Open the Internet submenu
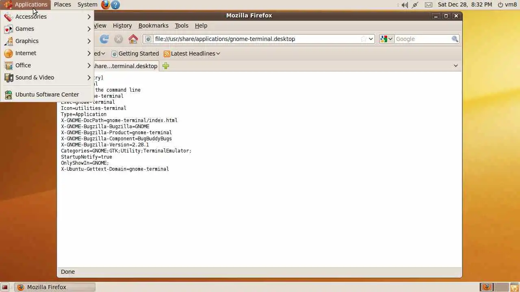 point(47,53)
